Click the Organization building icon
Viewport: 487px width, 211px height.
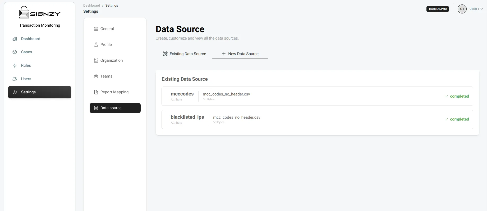click(x=96, y=61)
